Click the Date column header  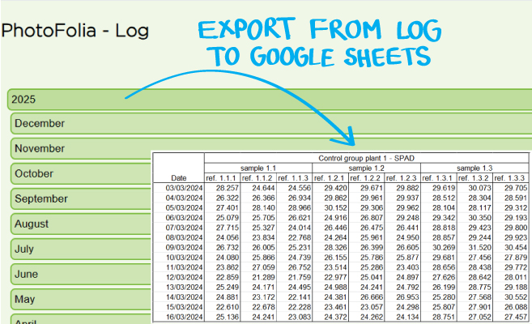179,178
